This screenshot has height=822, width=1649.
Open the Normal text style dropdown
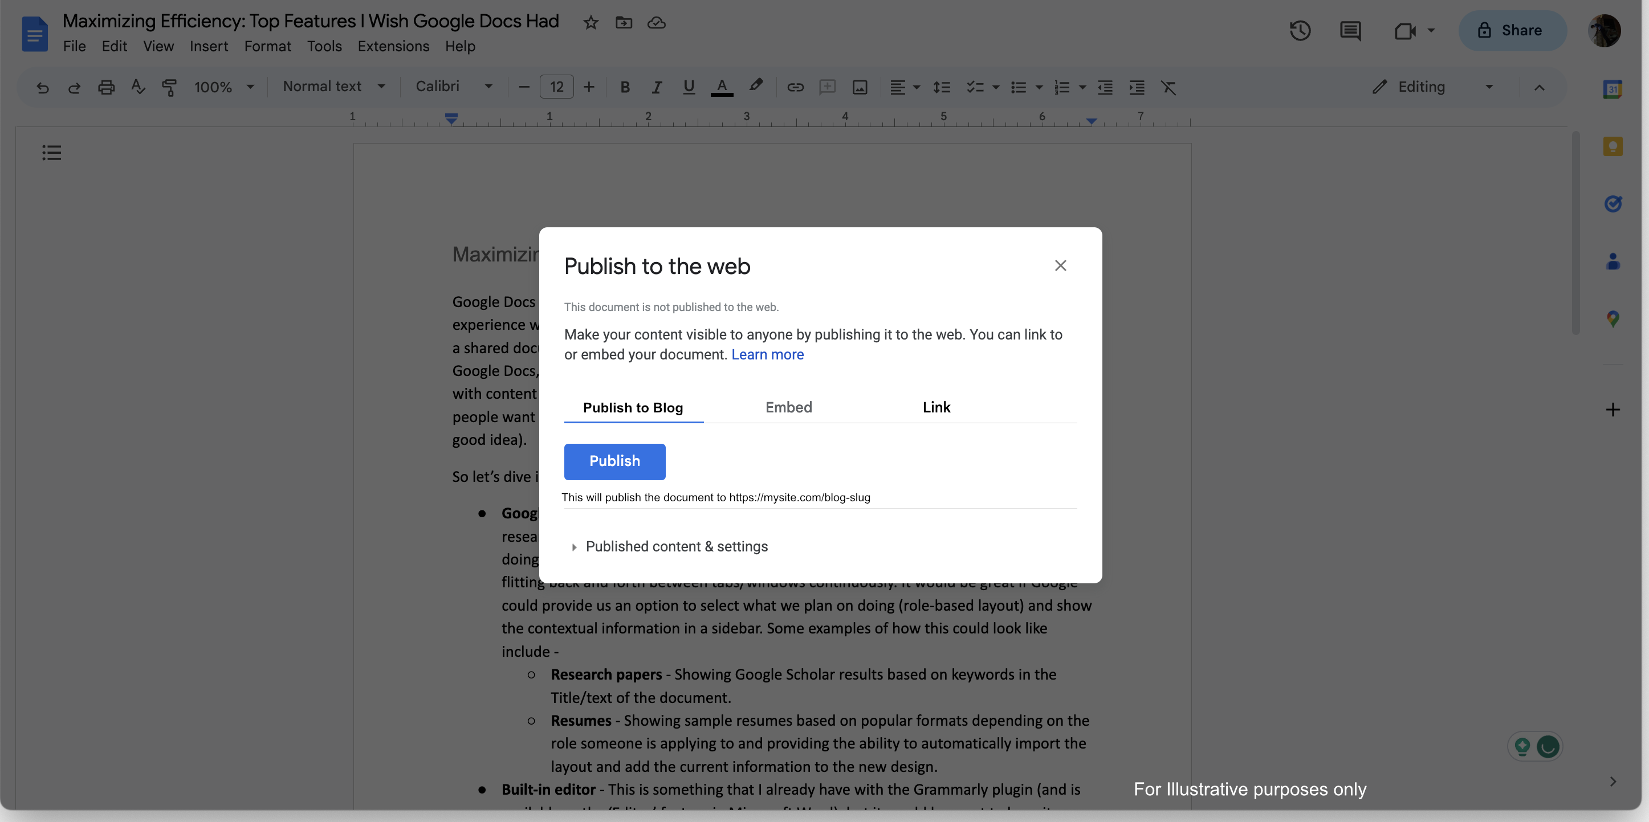334,87
